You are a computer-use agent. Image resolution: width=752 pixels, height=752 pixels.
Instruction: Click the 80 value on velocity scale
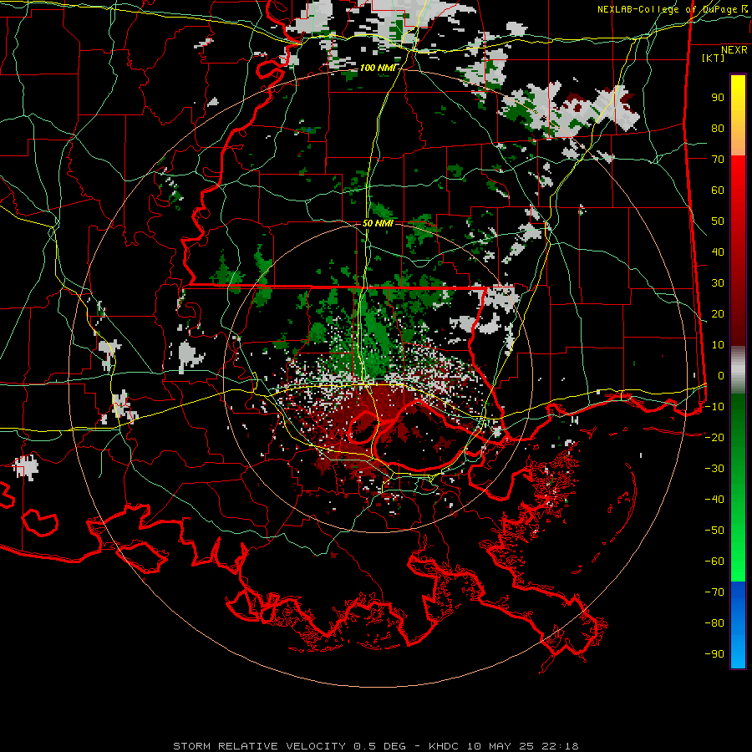tap(718, 129)
